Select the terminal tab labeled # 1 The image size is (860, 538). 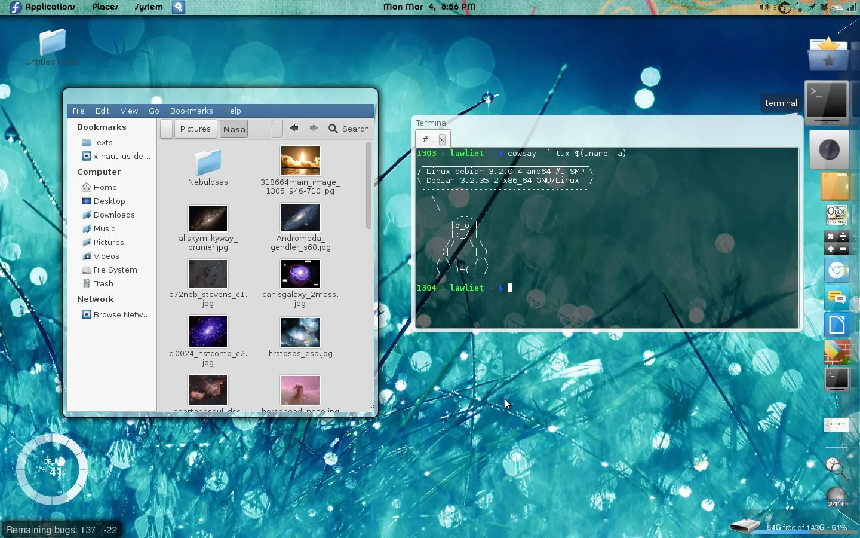coord(429,139)
